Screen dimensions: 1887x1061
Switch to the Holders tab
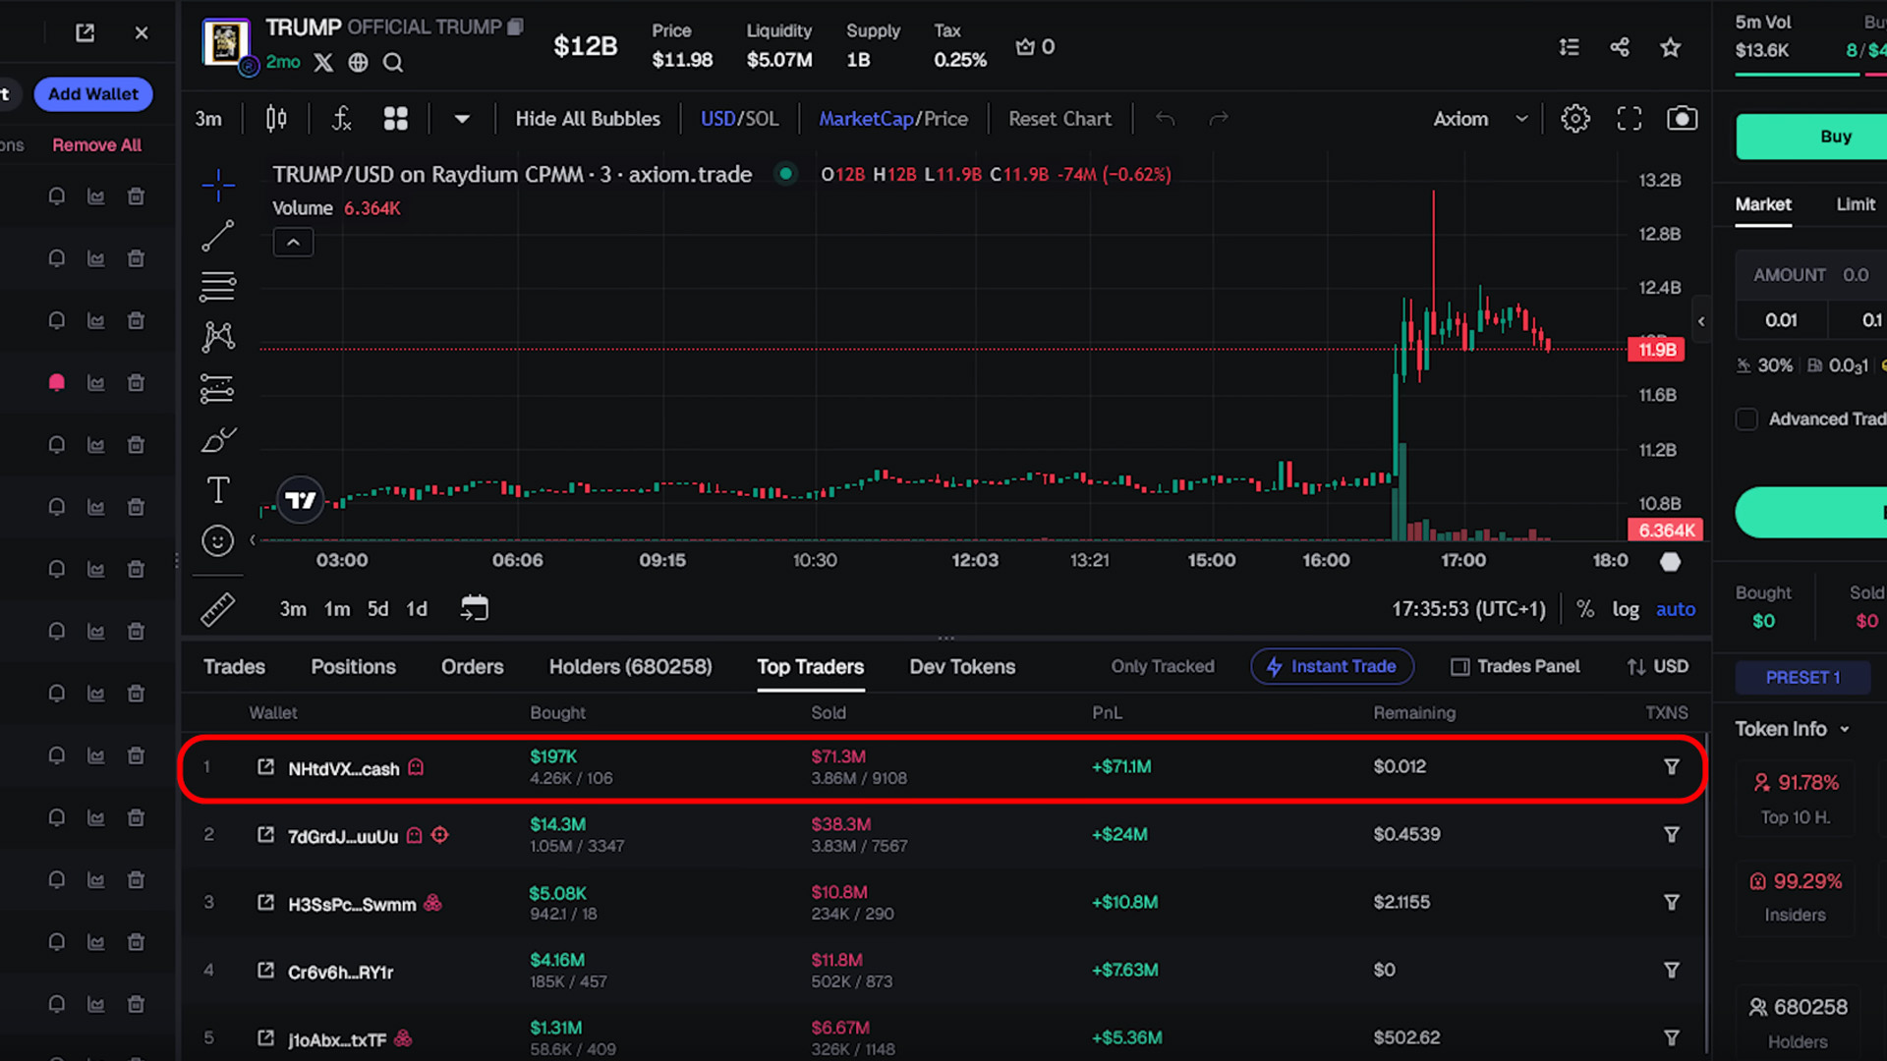point(630,666)
